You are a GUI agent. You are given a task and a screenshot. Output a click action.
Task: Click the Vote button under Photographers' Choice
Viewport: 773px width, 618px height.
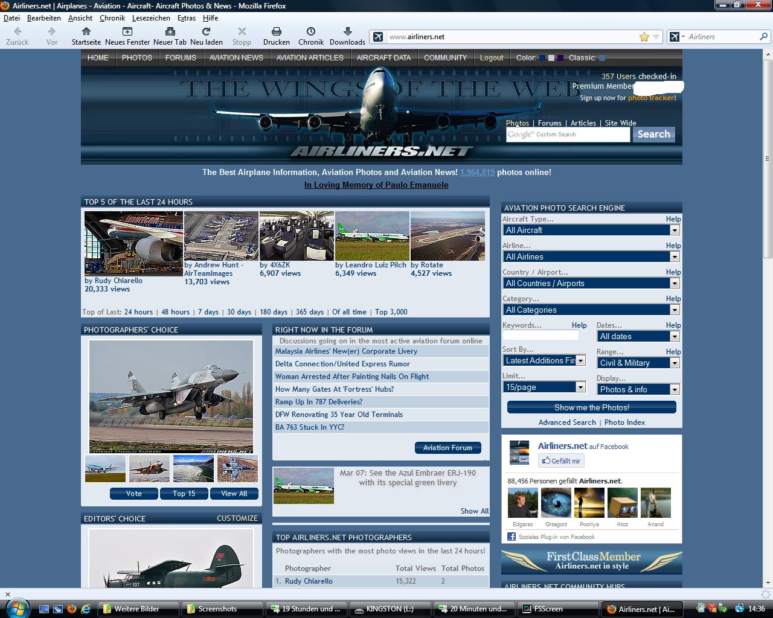134,494
